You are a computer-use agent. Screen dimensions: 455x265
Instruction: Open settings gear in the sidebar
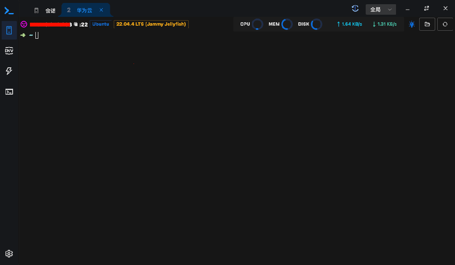(x=9, y=253)
